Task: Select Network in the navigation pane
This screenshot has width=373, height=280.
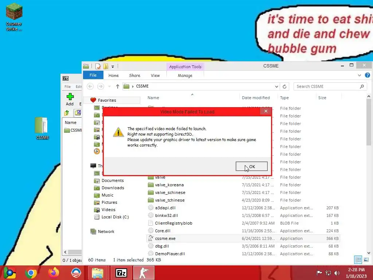Action: [x=106, y=232]
